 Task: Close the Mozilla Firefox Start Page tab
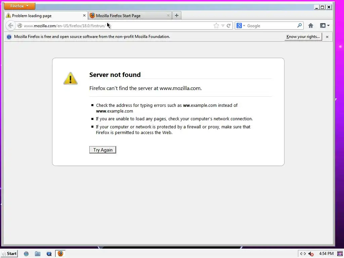[x=168, y=15]
